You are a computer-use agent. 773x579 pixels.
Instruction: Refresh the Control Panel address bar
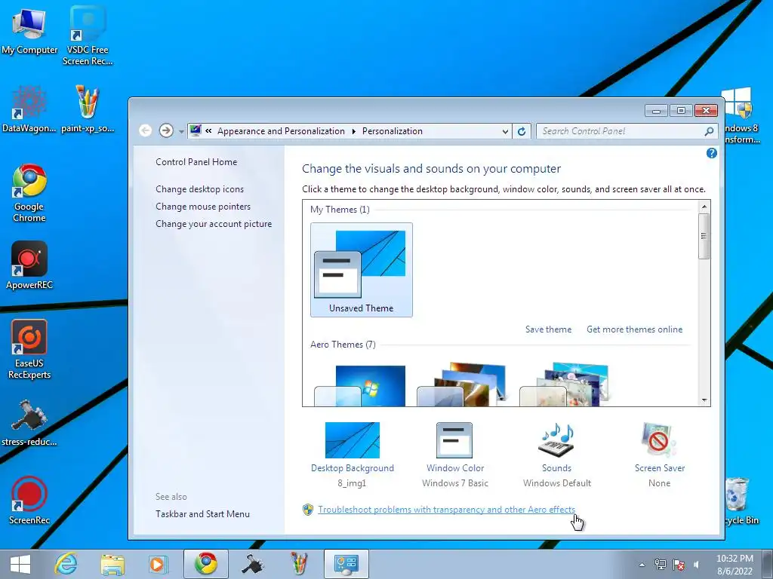(x=522, y=131)
